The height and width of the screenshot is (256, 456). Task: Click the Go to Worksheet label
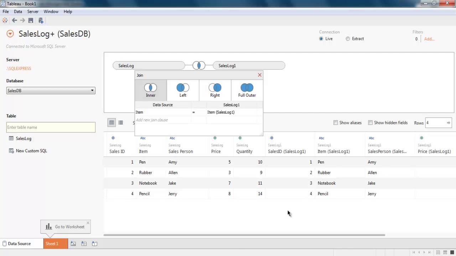pyautogui.click(x=70, y=226)
